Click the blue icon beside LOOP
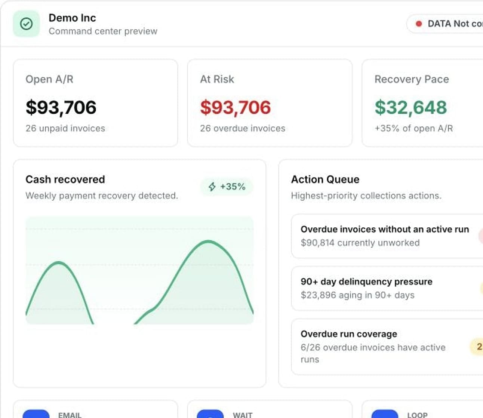Screen dimensions: 483x418 click(x=385, y=414)
